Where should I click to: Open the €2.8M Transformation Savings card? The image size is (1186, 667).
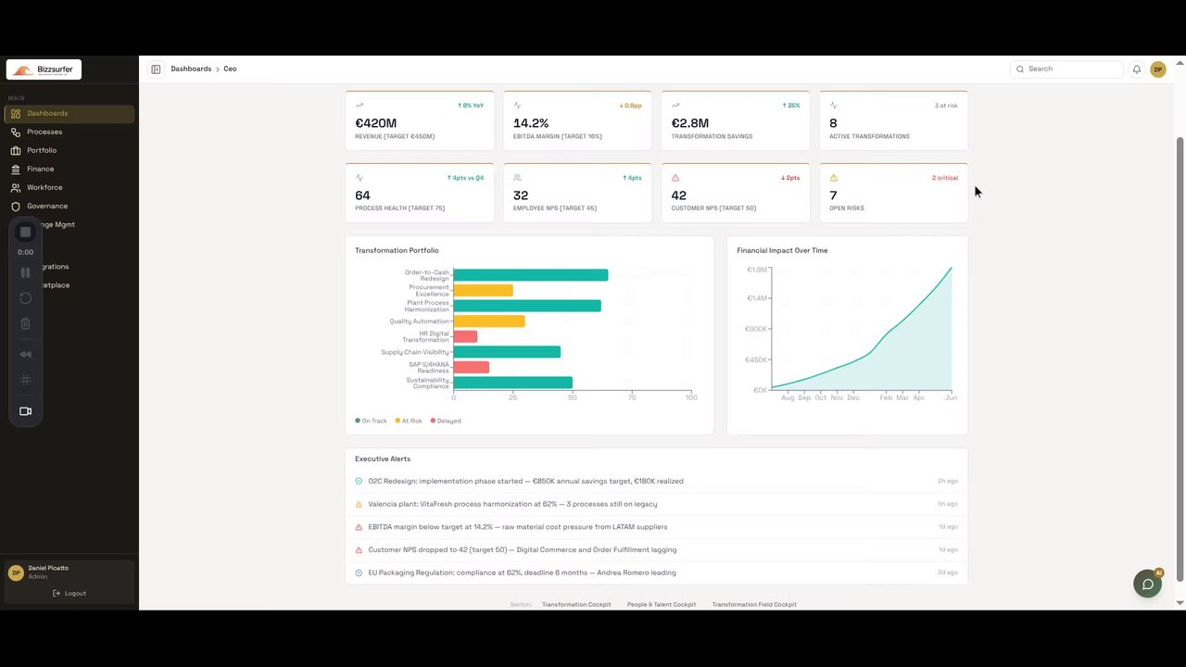click(736, 120)
